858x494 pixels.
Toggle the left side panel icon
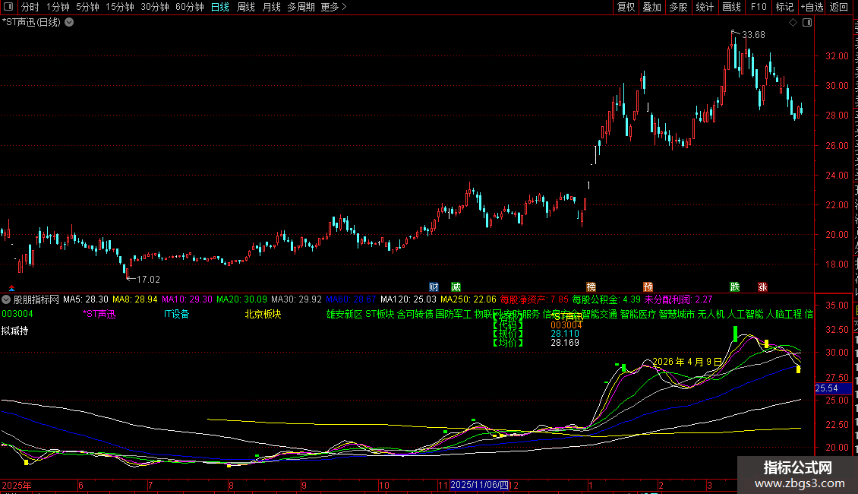(8, 7)
